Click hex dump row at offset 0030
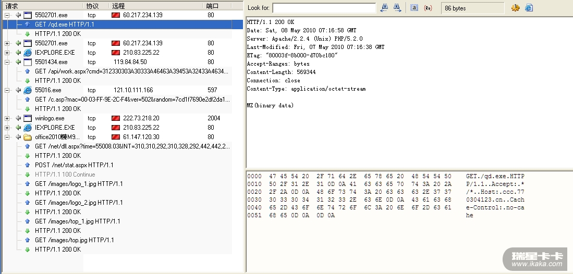 [386, 200]
